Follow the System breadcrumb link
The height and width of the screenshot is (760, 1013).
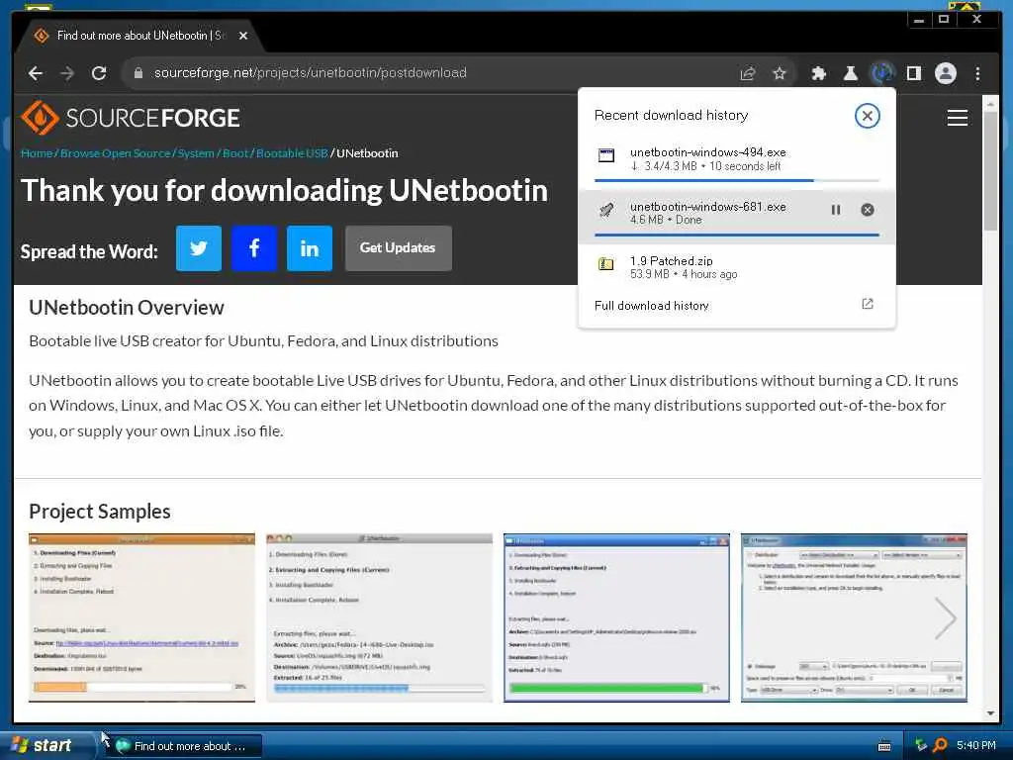(x=196, y=153)
